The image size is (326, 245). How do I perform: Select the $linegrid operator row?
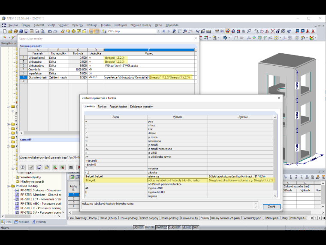pyautogui.click(x=179, y=180)
